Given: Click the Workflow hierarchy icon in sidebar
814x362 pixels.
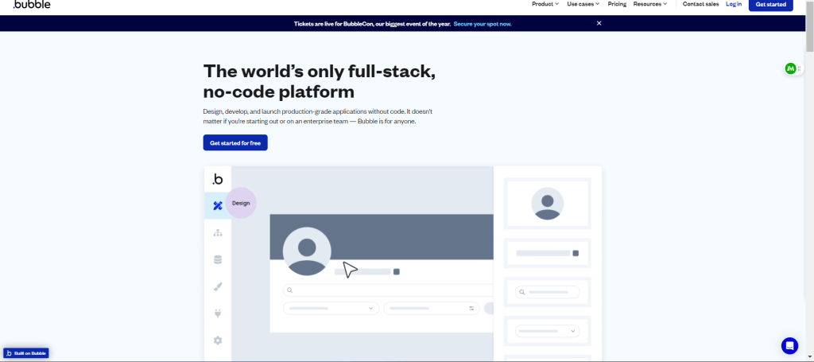Looking at the screenshot, I should pos(218,232).
